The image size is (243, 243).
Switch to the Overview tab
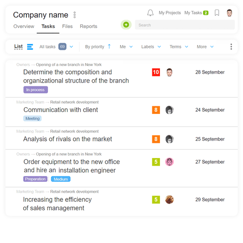pos(24,26)
